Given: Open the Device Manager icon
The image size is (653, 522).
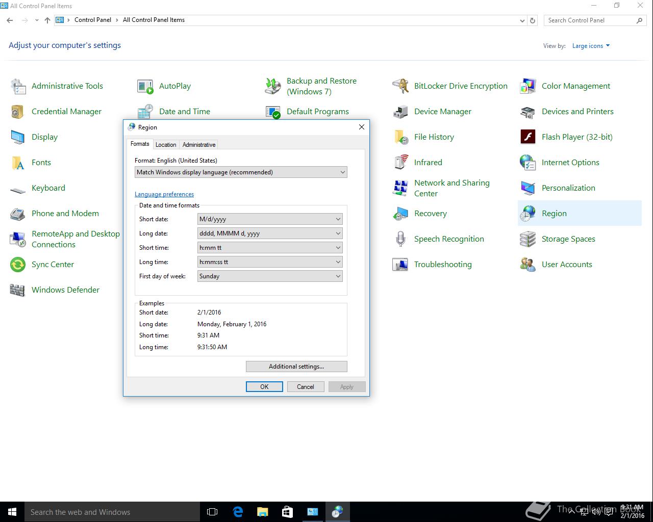Looking at the screenshot, I should point(400,112).
